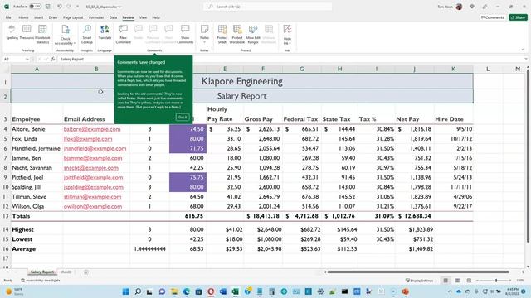
Task: Click the Save icon in the title bar
Action: click(x=48, y=7)
